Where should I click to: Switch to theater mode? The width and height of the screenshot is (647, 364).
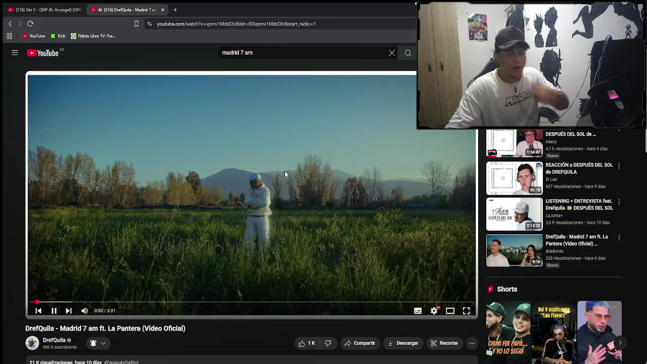click(x=450, y=311)
